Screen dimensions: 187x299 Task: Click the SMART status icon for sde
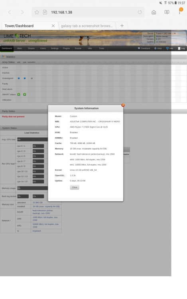click(25, 94)
